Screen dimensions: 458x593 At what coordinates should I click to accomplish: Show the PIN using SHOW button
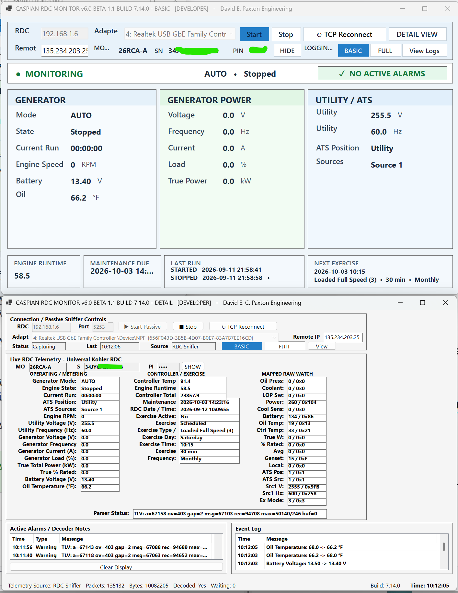click(x=193, y=367)
